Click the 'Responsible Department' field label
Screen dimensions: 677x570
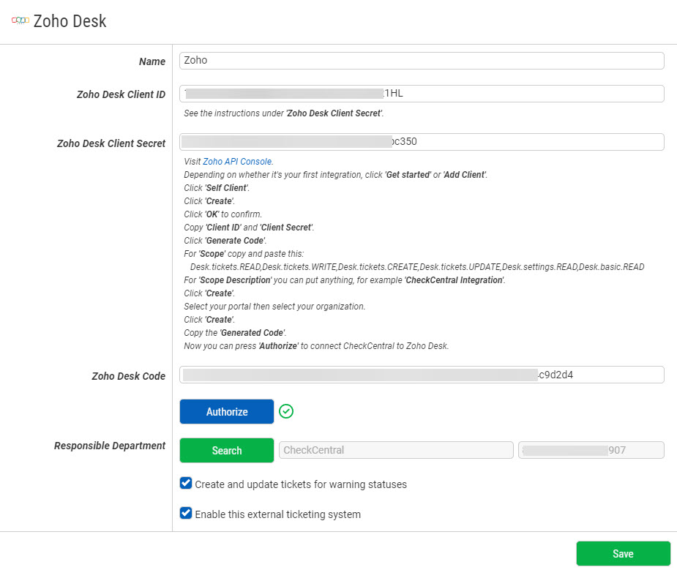coord(110,446)
